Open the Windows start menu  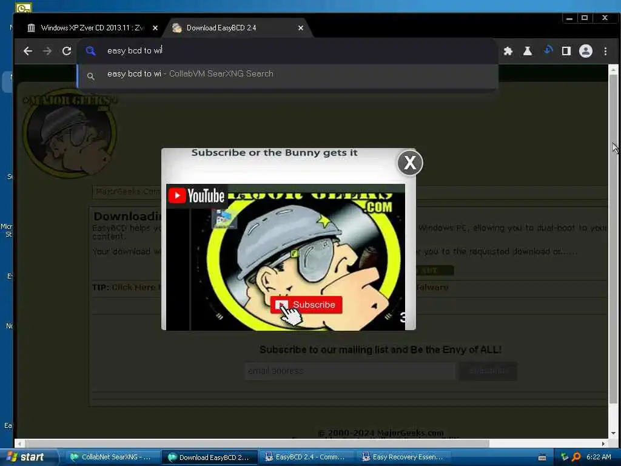29,458
